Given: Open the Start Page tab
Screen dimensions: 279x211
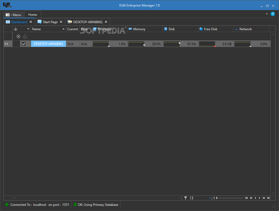Looking at the screenshot, I should (x=50, y=22).
